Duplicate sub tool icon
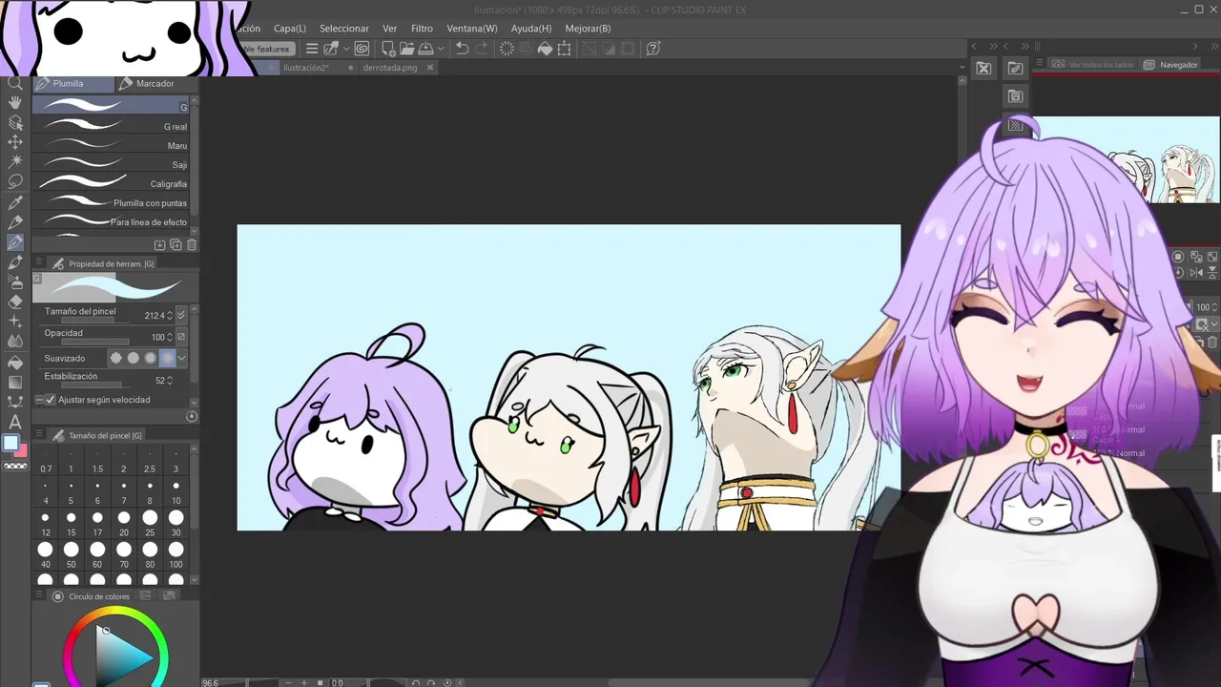This screenshot has width=1221, height=687. (176, 245)
